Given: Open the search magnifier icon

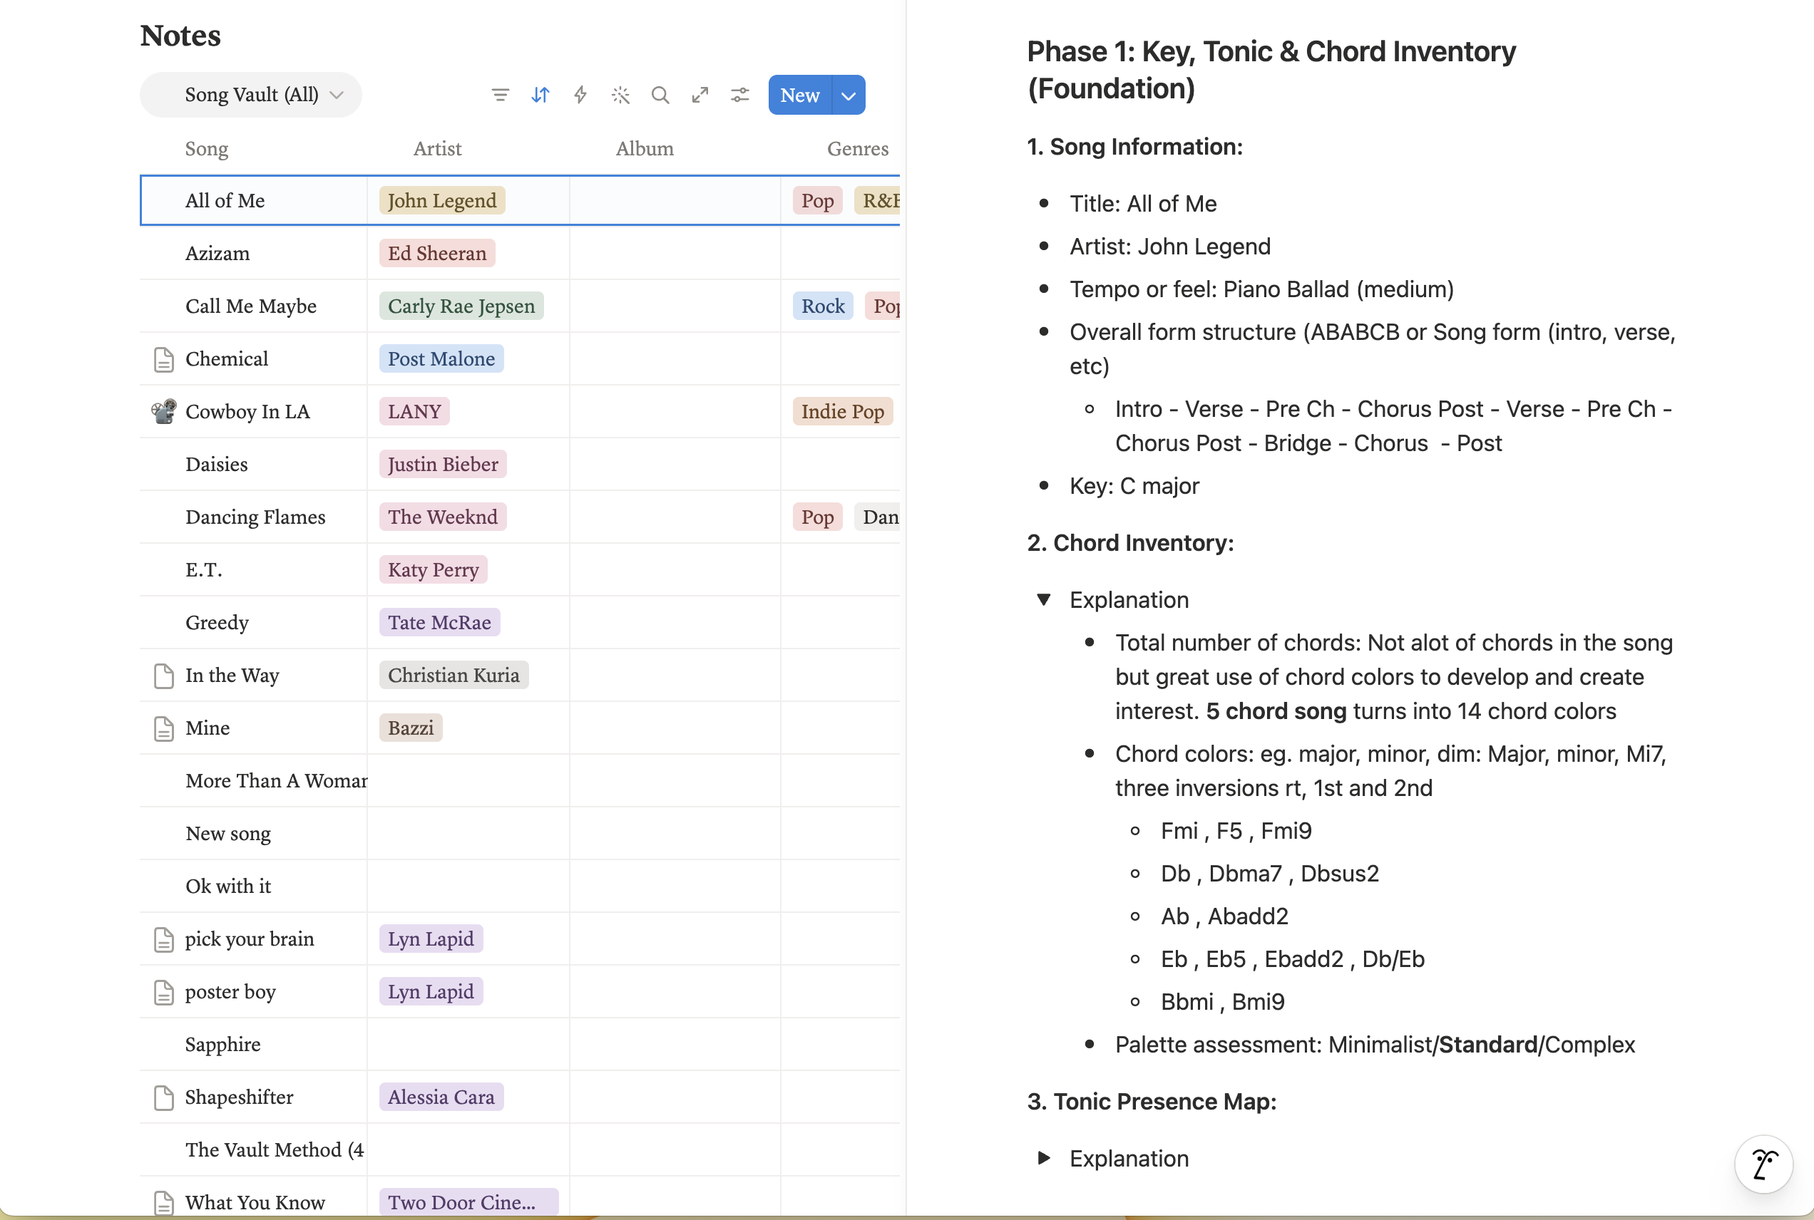Looking at the screenshot, I should [660, 95].
